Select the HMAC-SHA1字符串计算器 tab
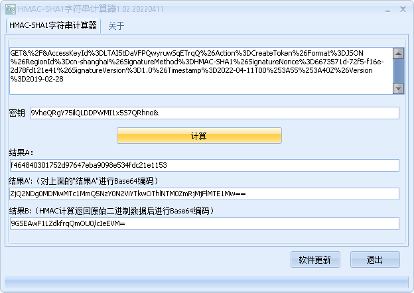The image size is (414, 293). [53, 26]
